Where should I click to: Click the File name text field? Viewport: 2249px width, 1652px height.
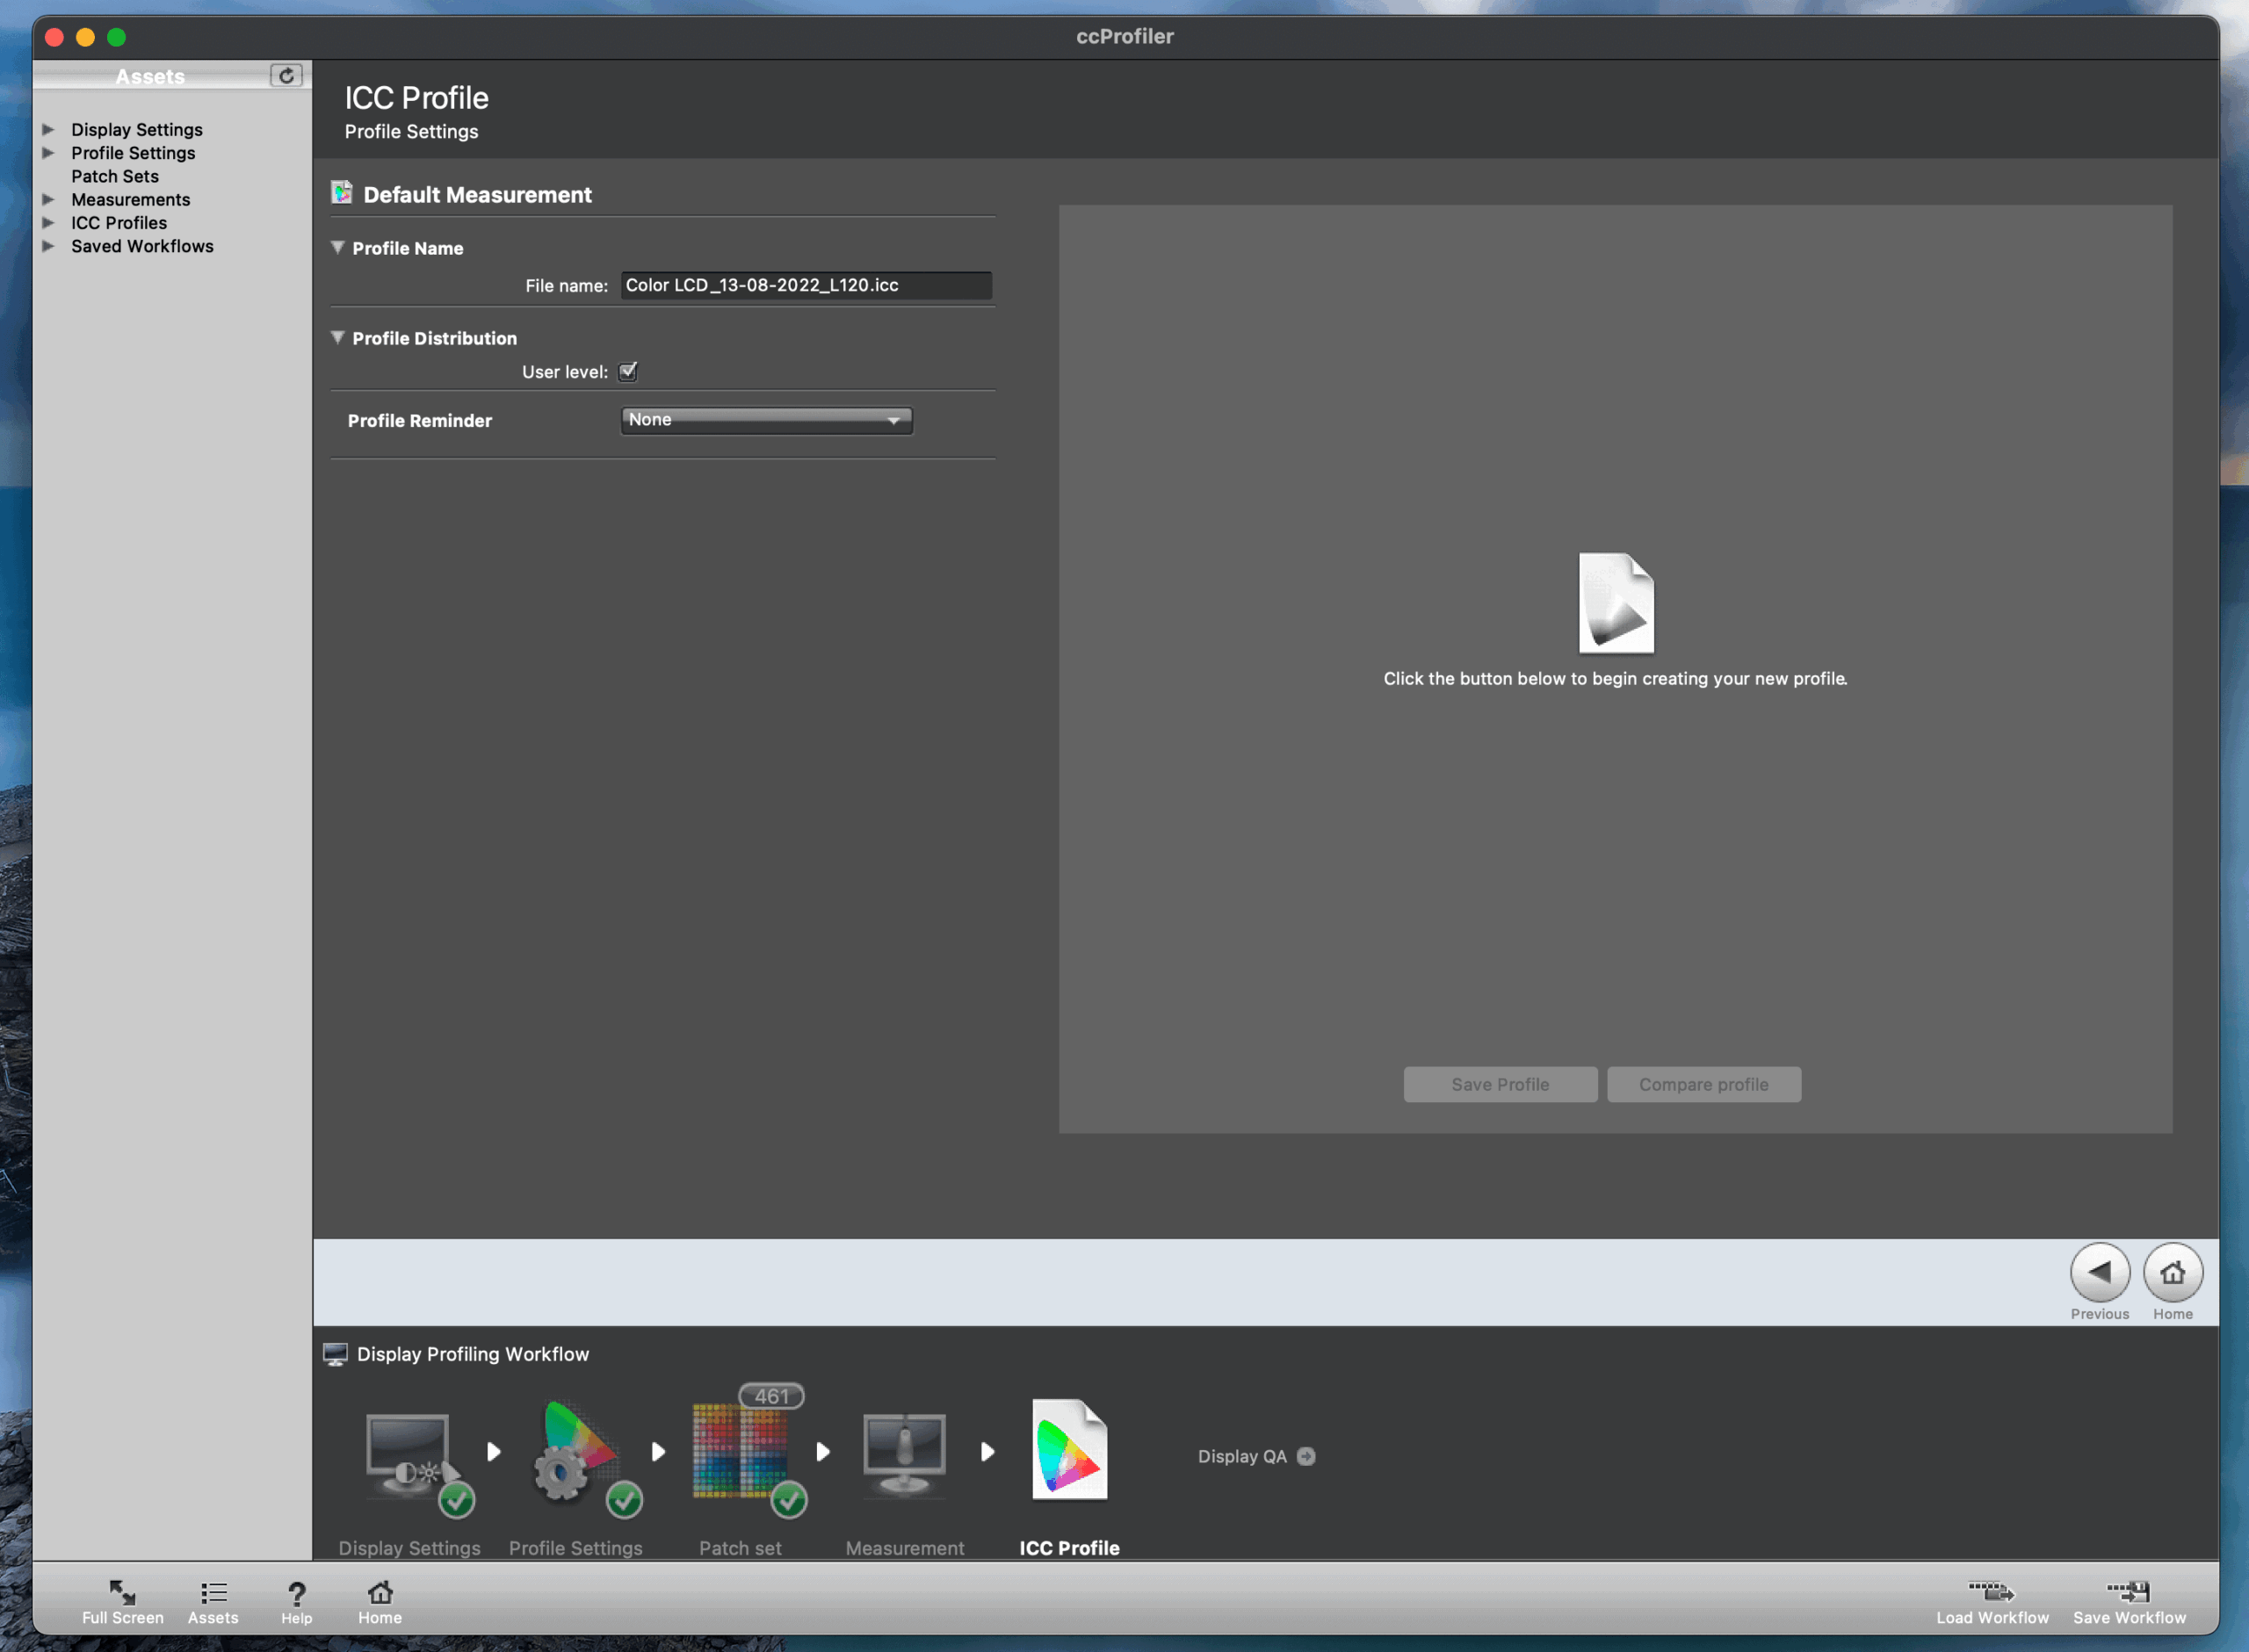tap(805, 286)
